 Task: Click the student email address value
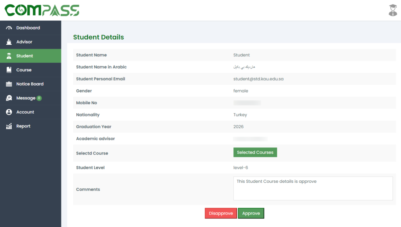click(x=258, y=79)
